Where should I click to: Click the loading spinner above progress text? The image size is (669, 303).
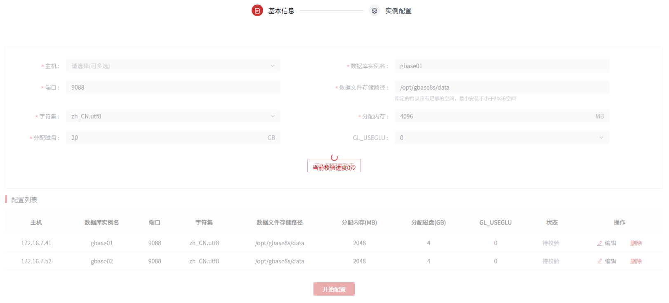[x=334, y=157]
